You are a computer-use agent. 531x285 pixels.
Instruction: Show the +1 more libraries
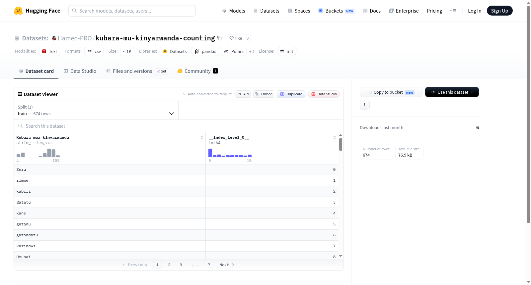click(x=252, y=51)
